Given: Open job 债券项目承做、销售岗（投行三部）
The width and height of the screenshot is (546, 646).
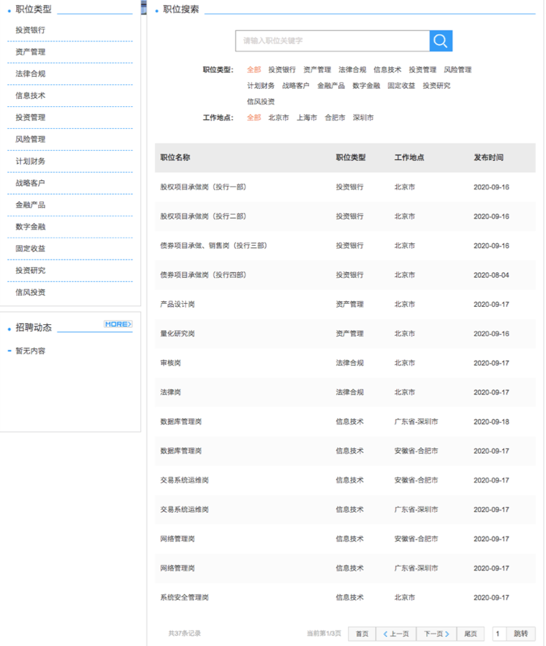Looking at the screenshot, I should coord(214,246).
